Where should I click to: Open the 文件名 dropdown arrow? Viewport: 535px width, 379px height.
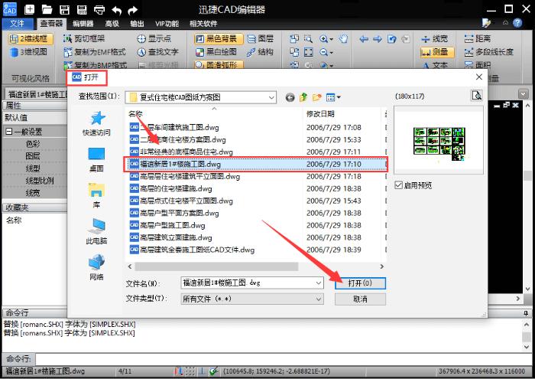tap(318, 283)
